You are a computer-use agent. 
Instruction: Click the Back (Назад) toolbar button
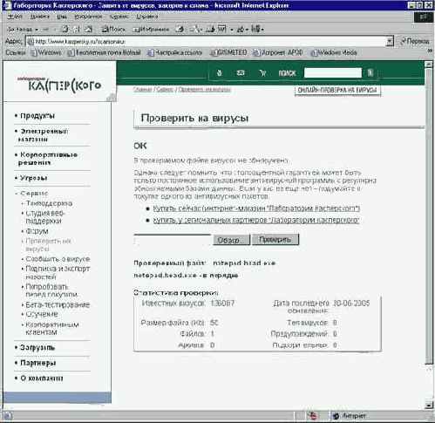pyautogui.click(x=20, y=30)
